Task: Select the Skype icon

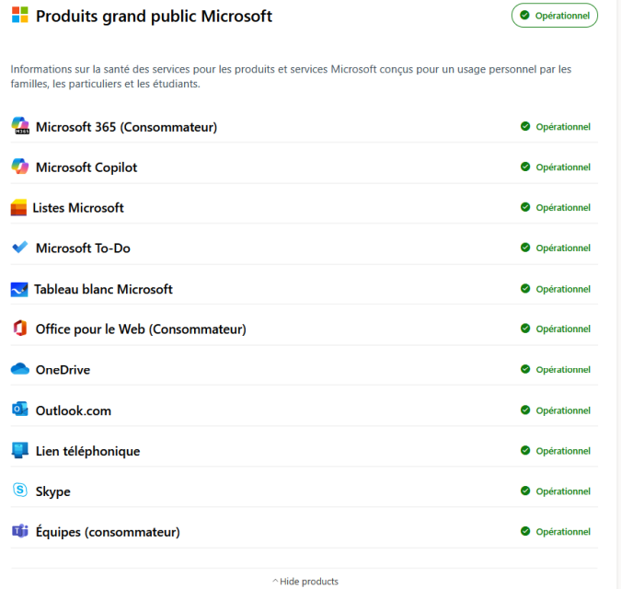Action: [20, 490]
